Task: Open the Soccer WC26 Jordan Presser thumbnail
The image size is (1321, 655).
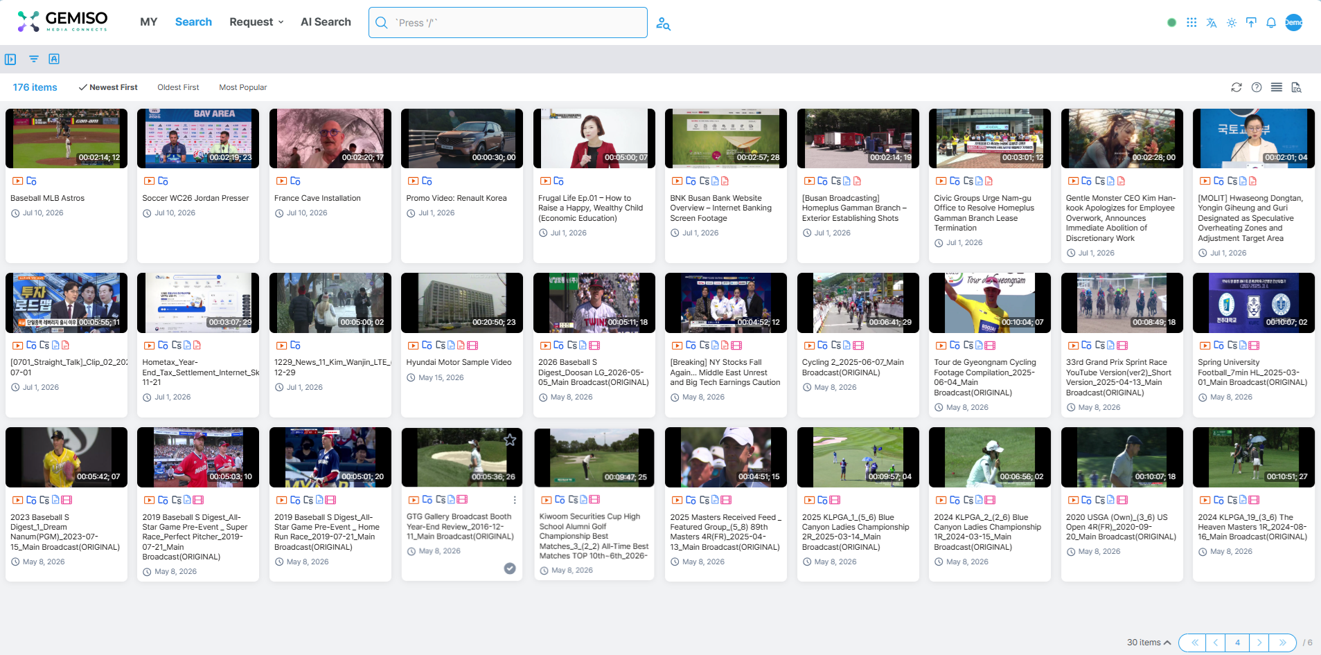Action: click(x=198, y=138)
